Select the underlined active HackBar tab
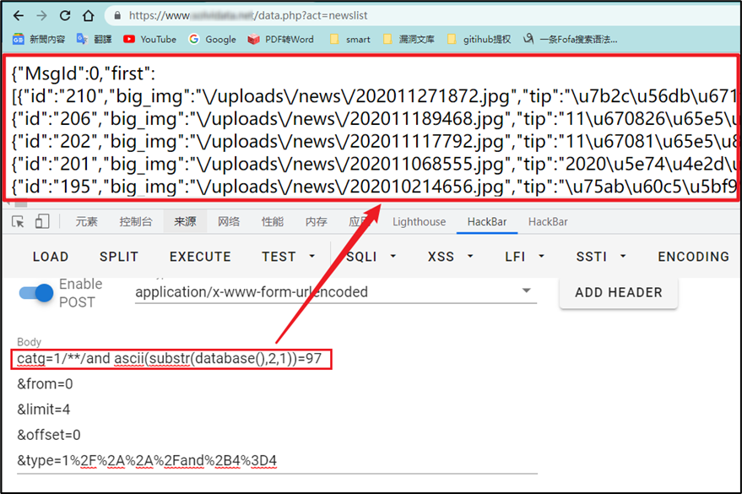The height and width of the screenshot is (494, 742). coord(487,221)
